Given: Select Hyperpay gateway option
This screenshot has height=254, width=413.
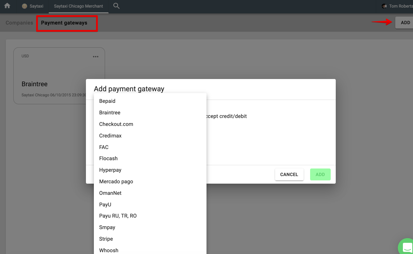Looking at the screenshot, I should pos(150,170).
